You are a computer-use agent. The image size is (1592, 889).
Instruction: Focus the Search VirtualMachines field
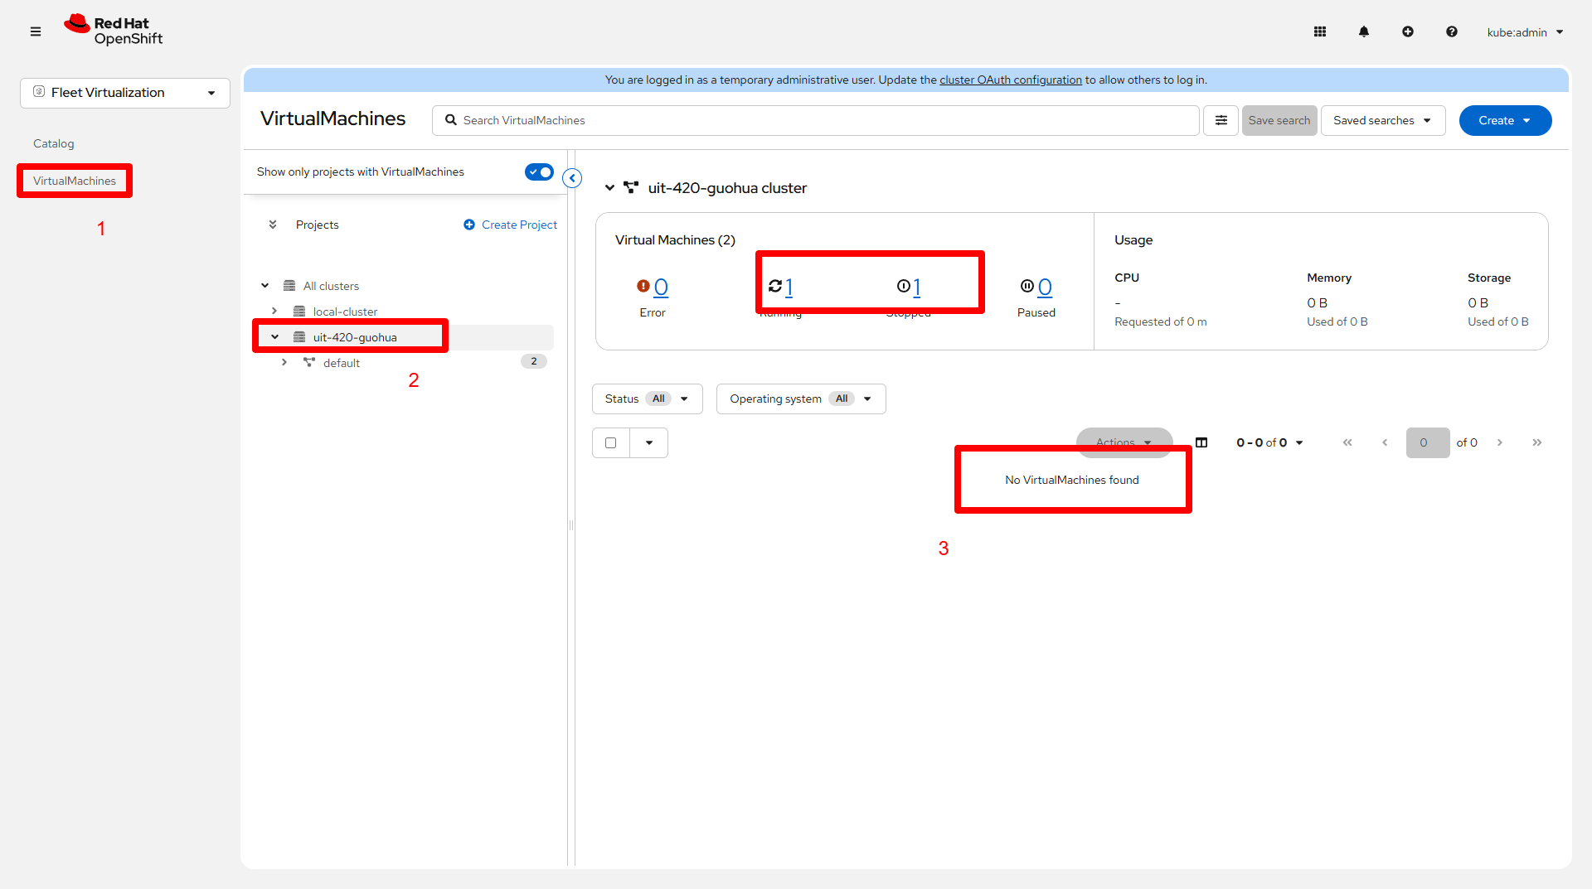(816, 120)
